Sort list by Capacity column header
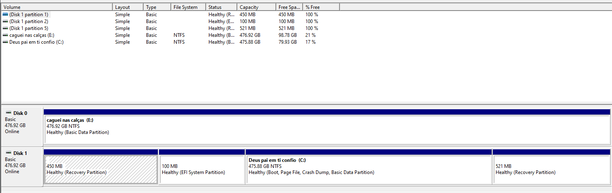Image resolution: width=612 pixels, height=193 pixels. tap(256, 7)
